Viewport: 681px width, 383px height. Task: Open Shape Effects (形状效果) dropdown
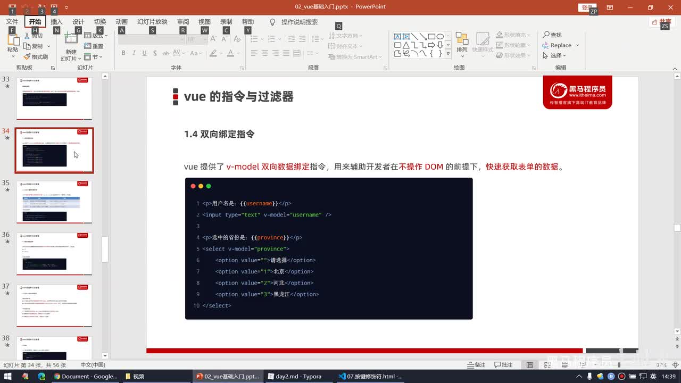click(513, 55)
